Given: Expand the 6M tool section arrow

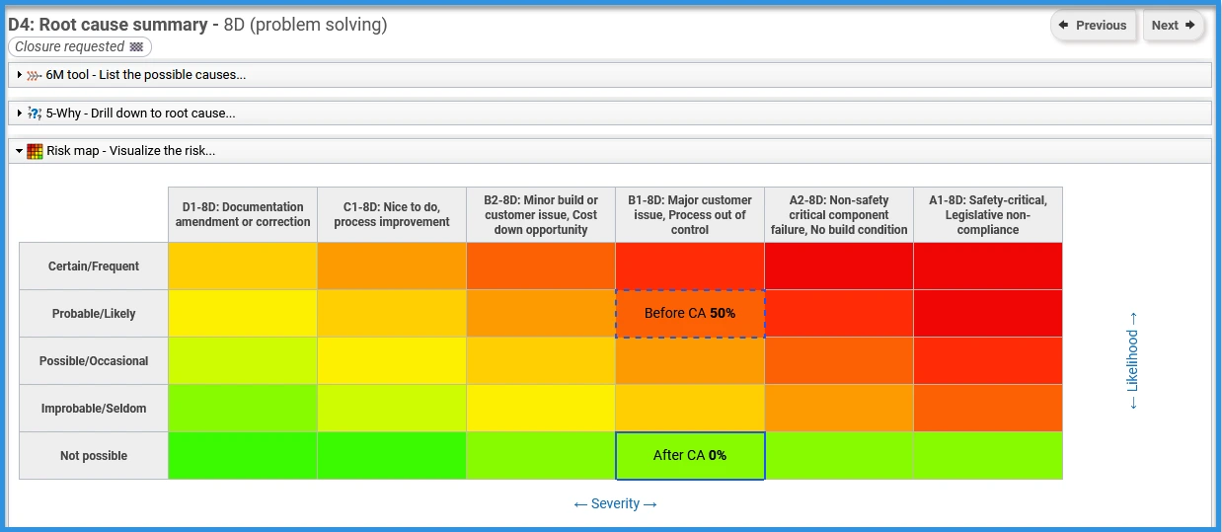Looking at the screenshot, I should click(x=20, y=75).
